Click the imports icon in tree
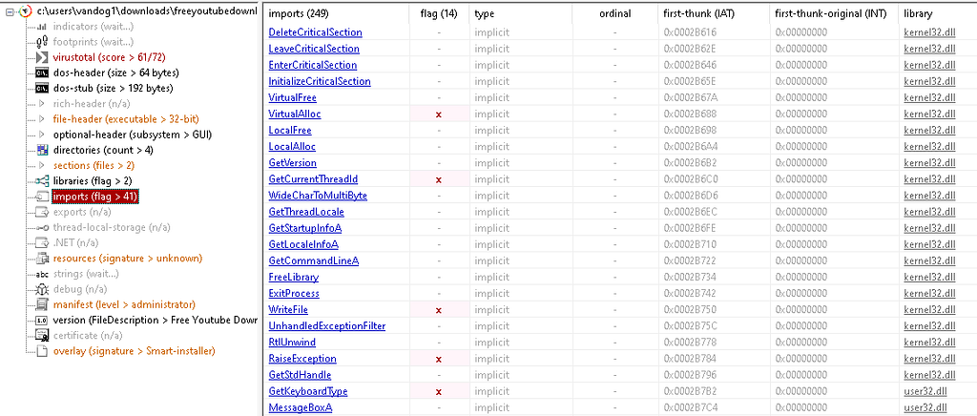The width and height of the screenshot is (977, 416). [42, 197]
